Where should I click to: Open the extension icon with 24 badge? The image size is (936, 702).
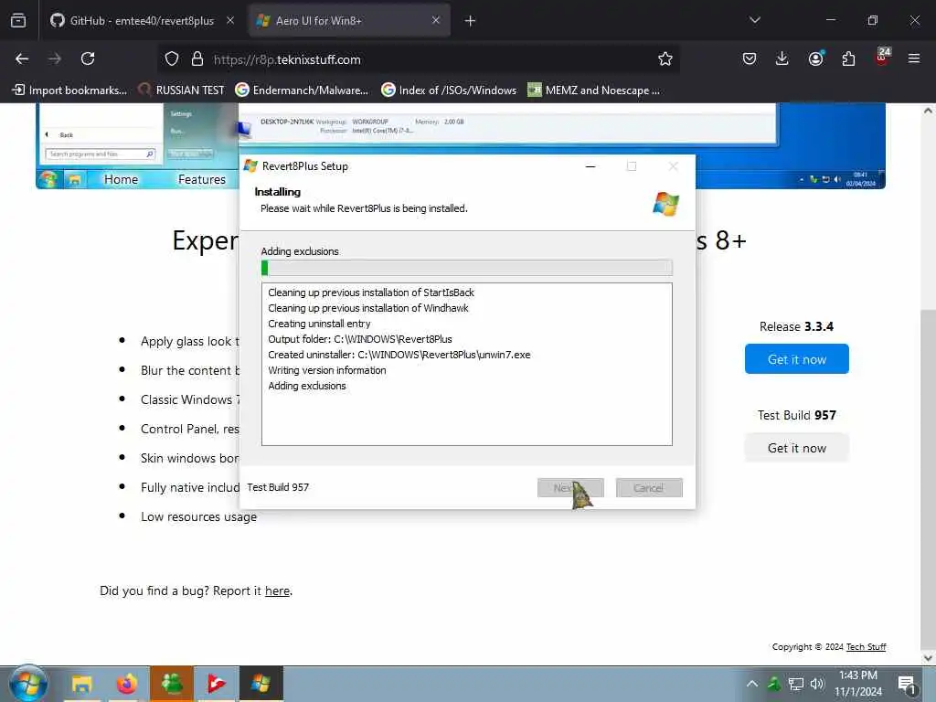click(882, 56)
